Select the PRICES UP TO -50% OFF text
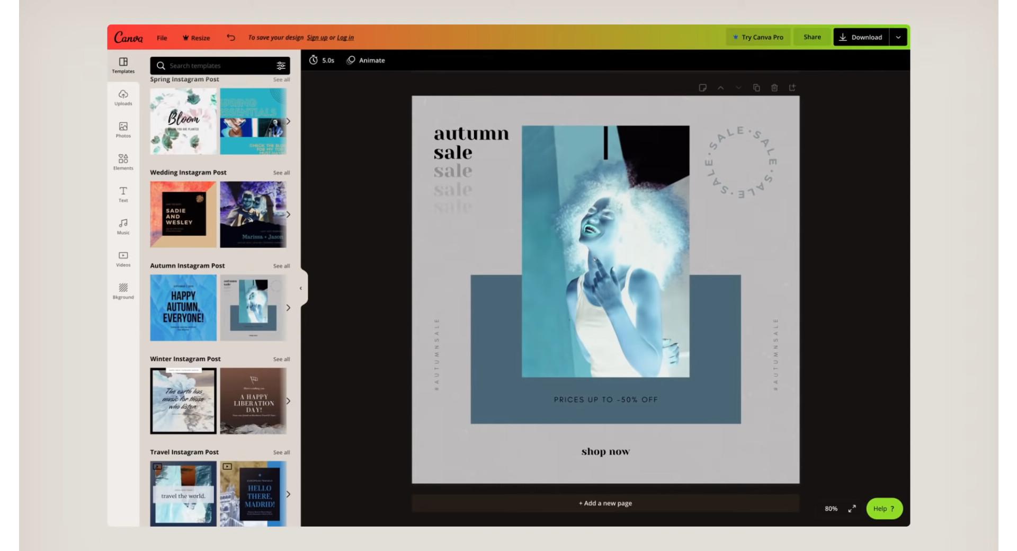The image size is (1017, 551). pos(605,400)
